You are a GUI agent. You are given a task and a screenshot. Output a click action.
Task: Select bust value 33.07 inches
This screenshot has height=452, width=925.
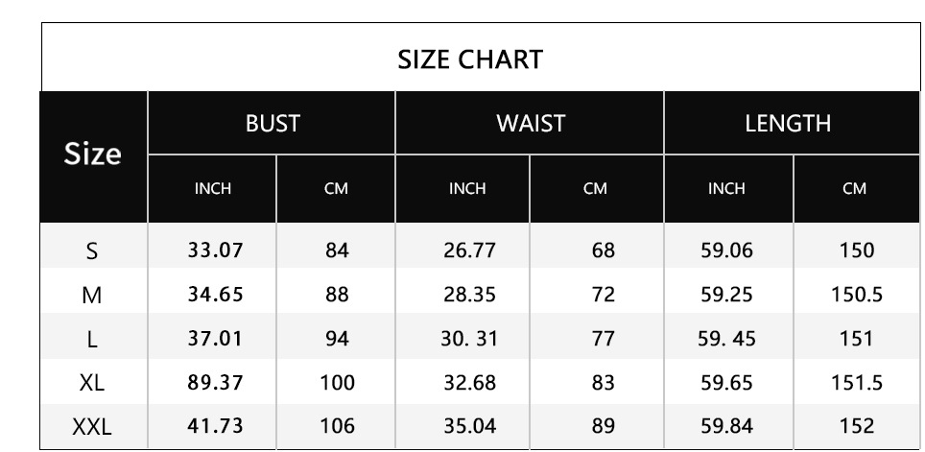[x=215, y=250]
